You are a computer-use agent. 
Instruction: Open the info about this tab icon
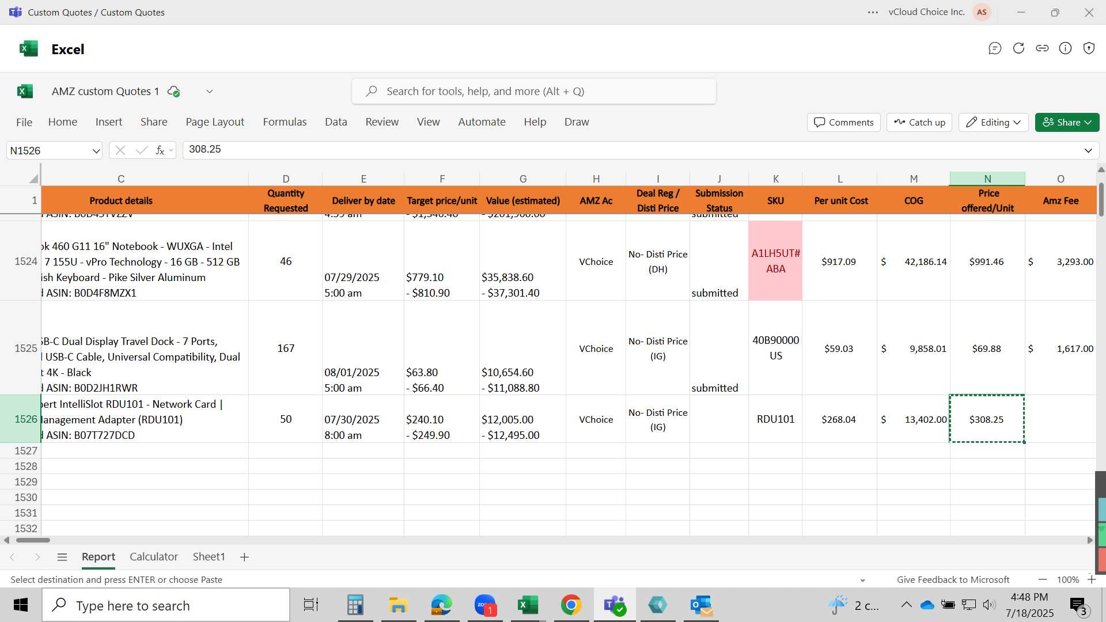[x=1066, y=48]
